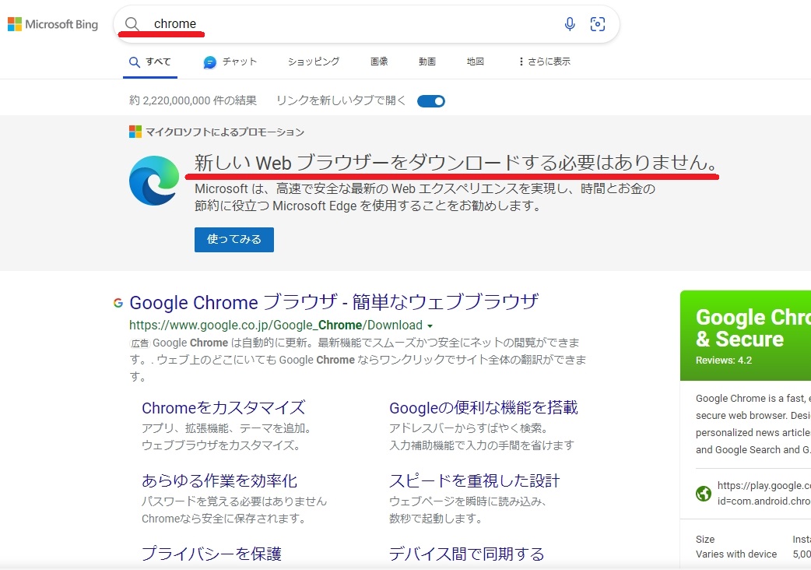Click the play.google.com link in side panel

coord(764,494)
